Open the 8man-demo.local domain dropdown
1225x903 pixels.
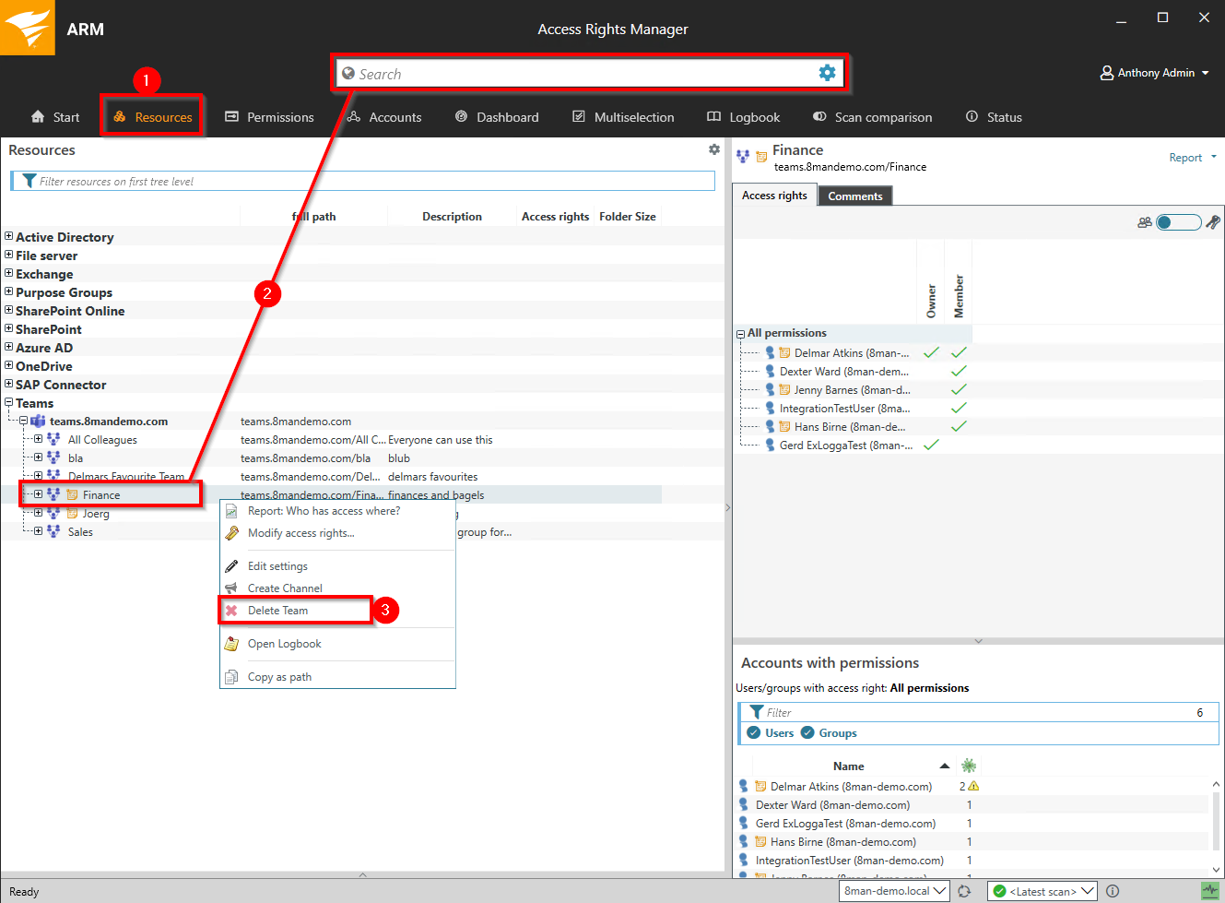pos(895,891)
